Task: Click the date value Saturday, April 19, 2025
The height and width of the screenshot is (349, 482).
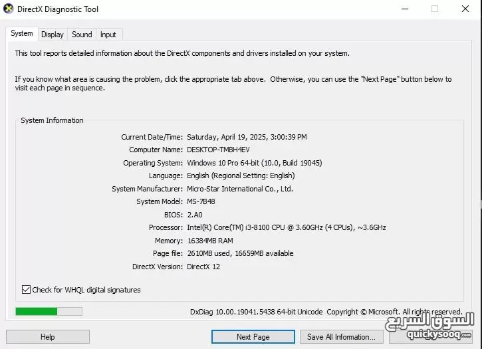Action: coord(247,137)
